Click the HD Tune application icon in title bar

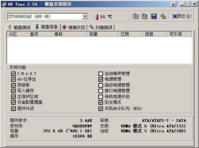coord(4,4)
